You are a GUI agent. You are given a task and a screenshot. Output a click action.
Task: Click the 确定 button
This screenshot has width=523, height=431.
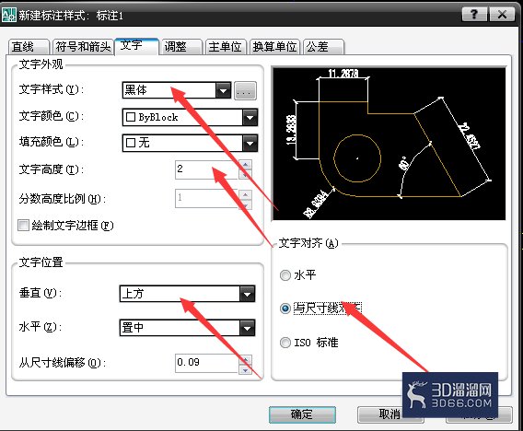coord(302,414)
